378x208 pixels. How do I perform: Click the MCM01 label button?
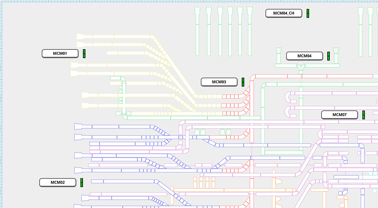(60, 53)
